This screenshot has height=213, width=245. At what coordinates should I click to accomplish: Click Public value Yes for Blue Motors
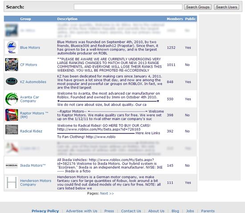(x=188, y=48)
